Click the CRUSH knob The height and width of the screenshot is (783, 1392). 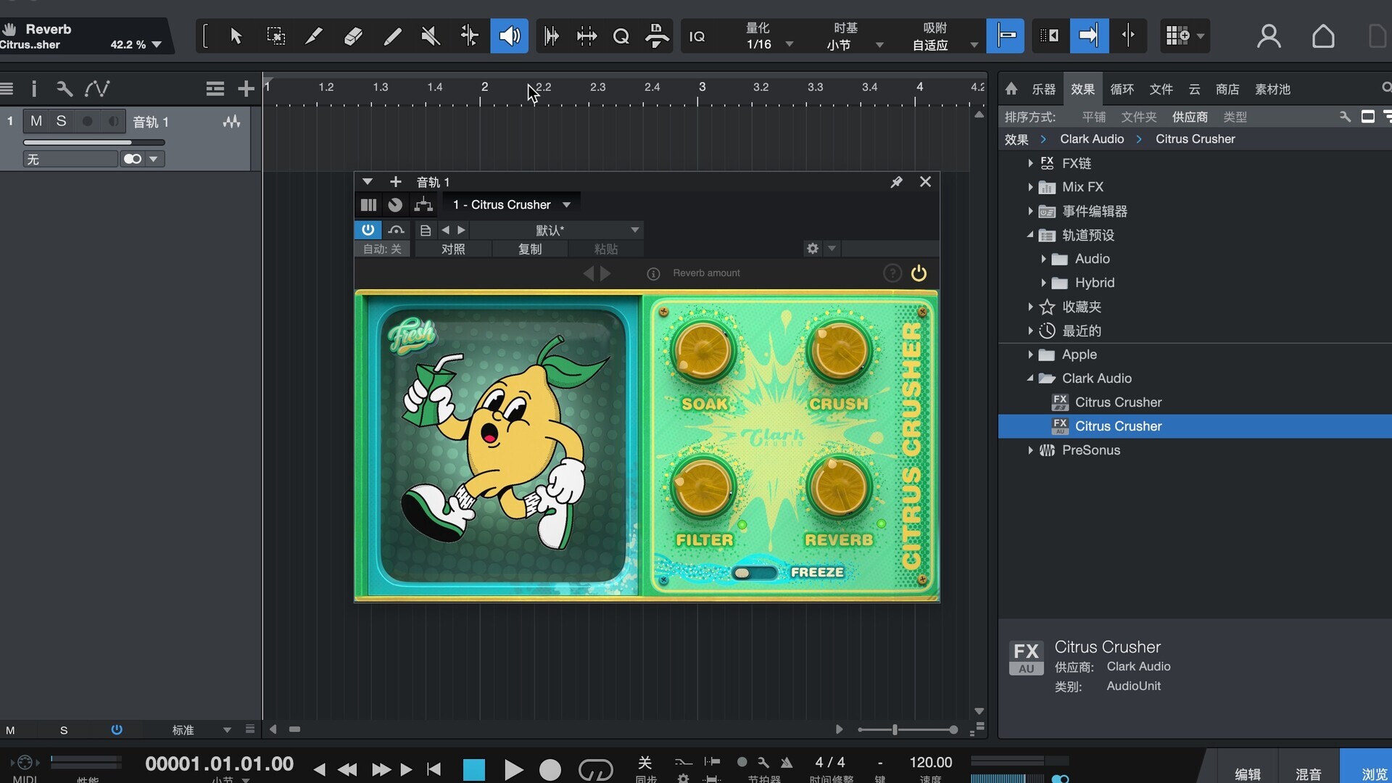tap(839, 352)
